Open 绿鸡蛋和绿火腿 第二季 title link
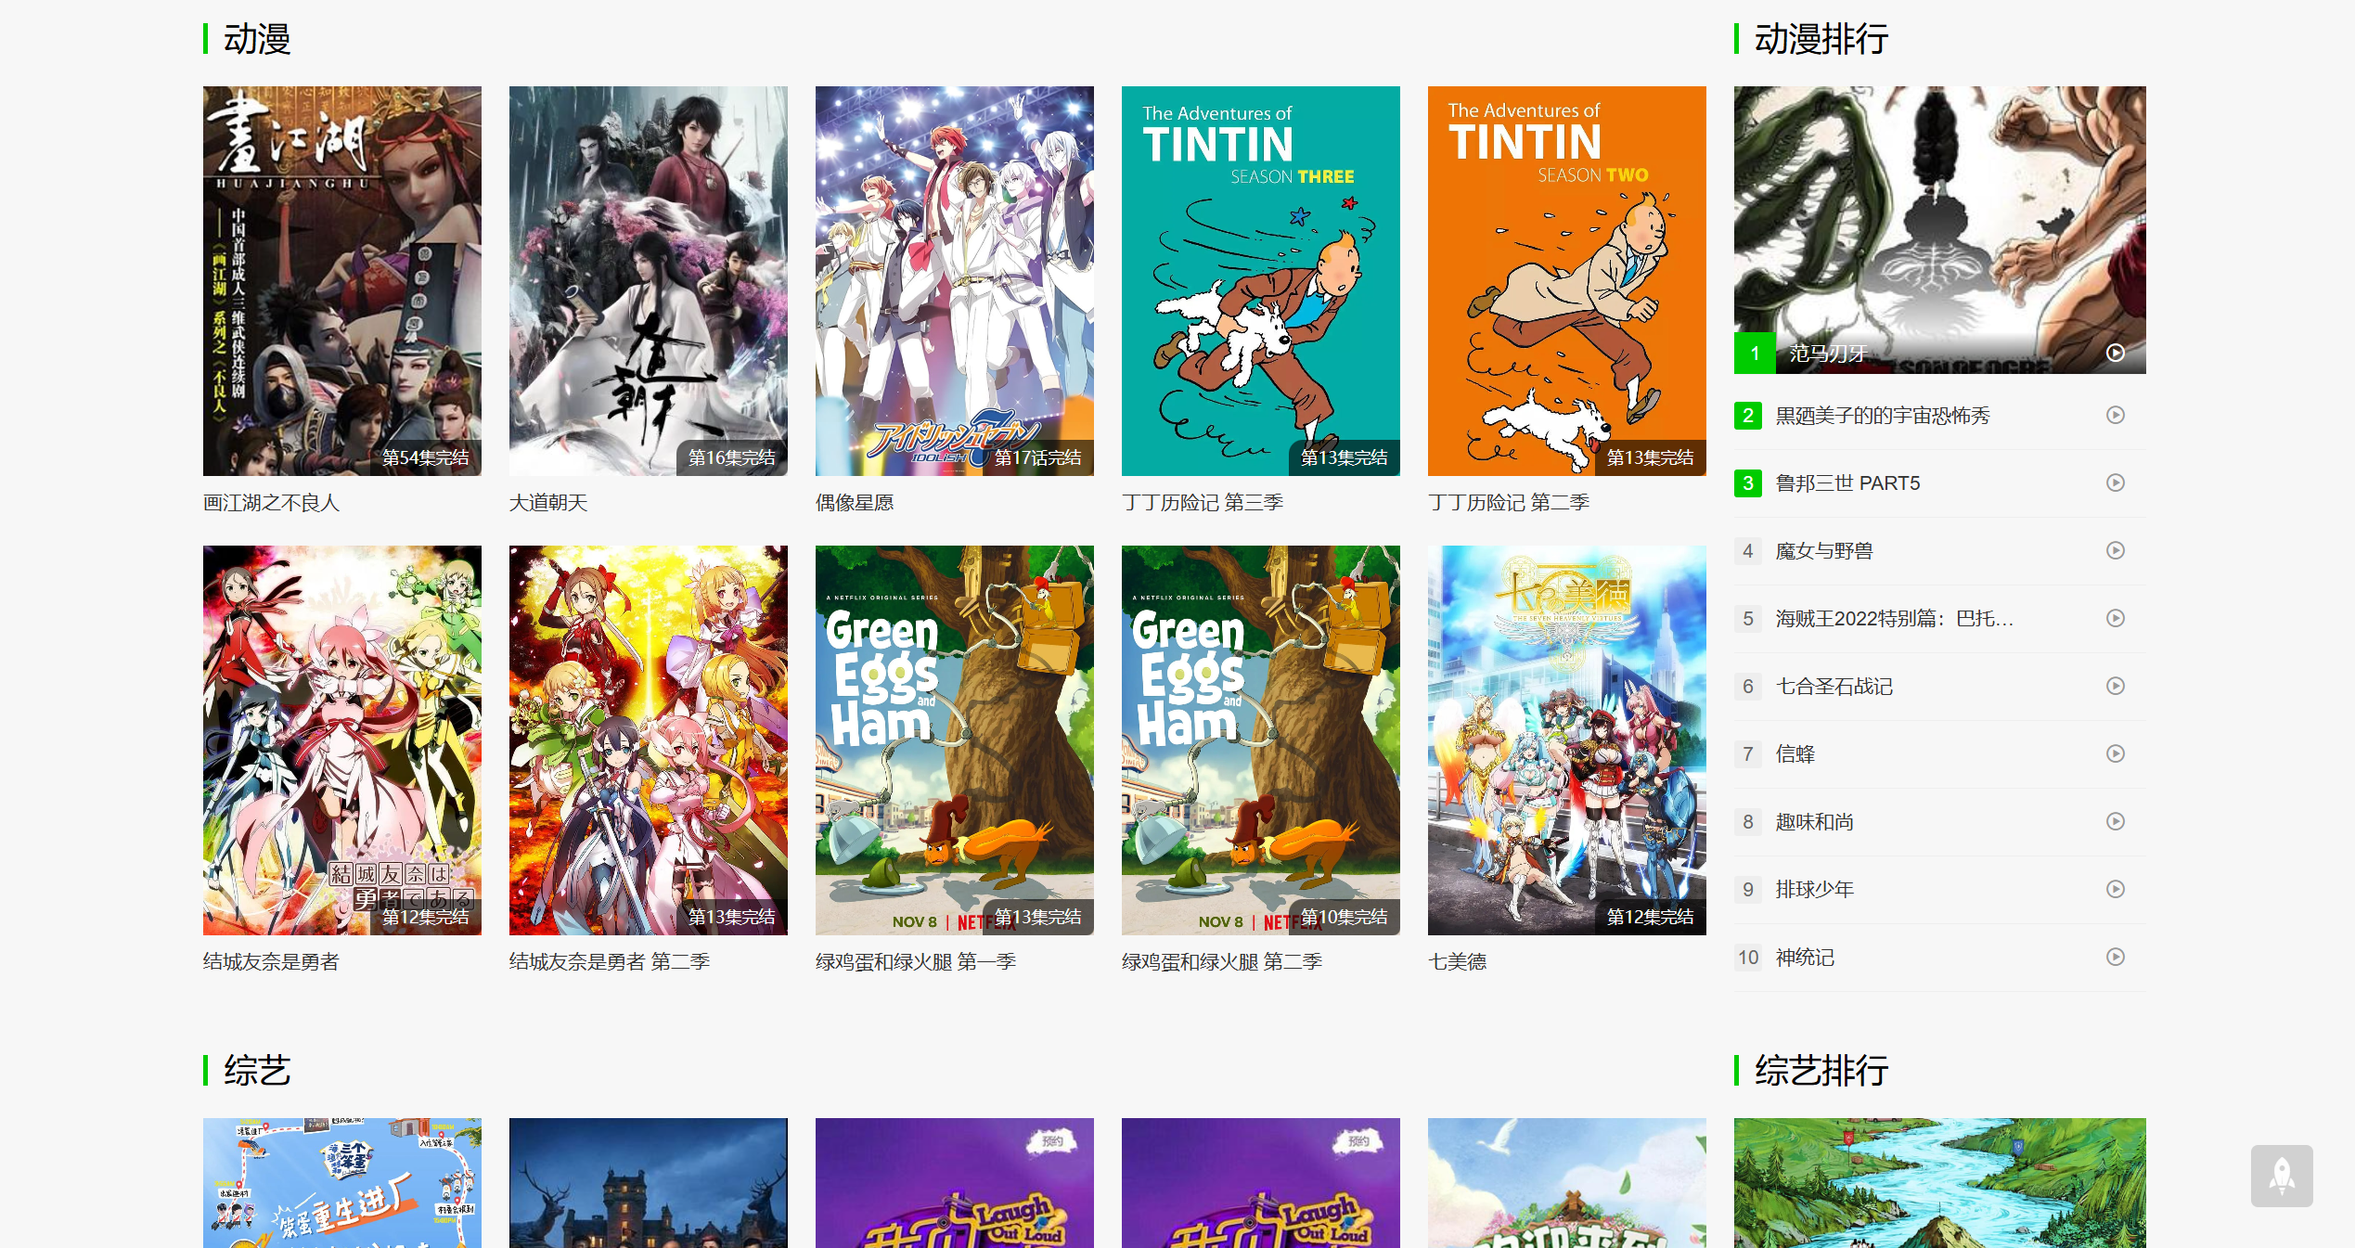The image size is (2355, 1248). coord(1221,962)
